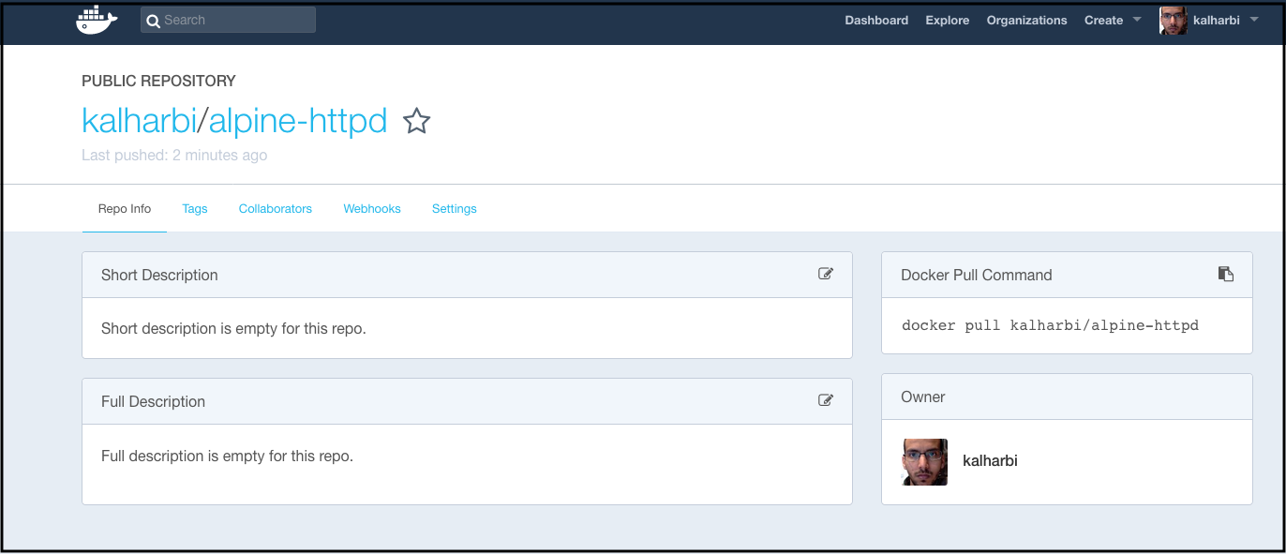This screenshot has width=1286, height=554.
Task: Click the Docker whale logo
Action: (97, 20)
